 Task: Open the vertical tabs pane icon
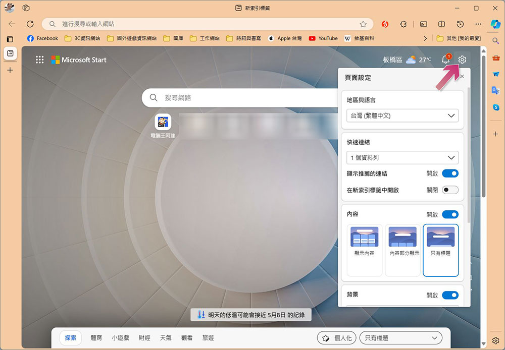[x=10, y=39]
